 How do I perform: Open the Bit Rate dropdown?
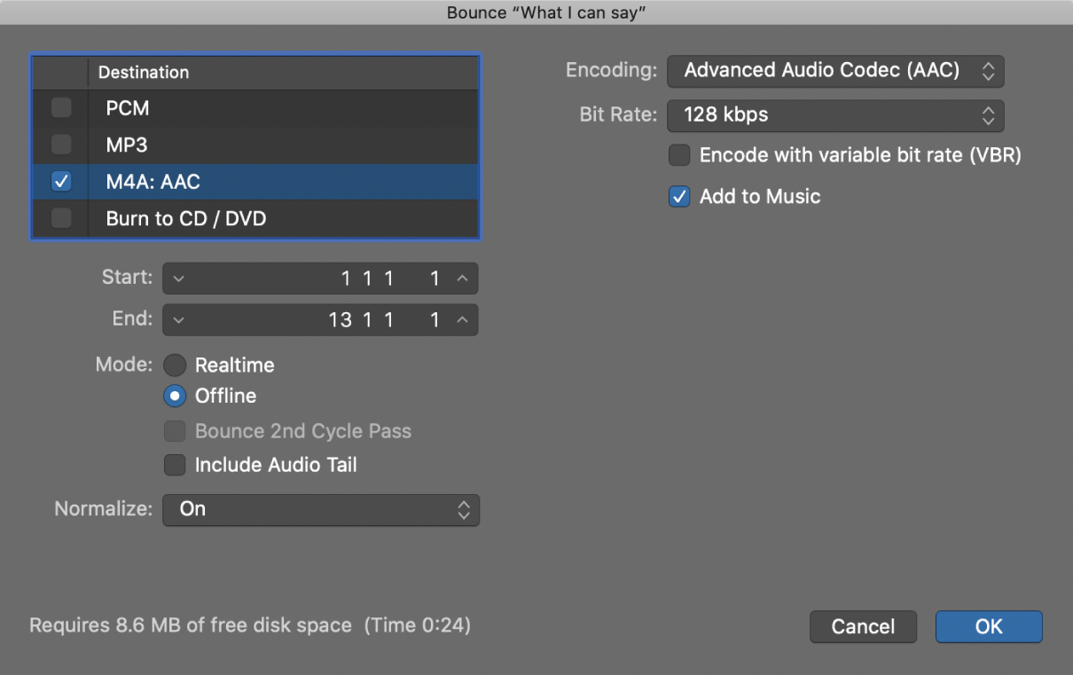click(835, 114)
